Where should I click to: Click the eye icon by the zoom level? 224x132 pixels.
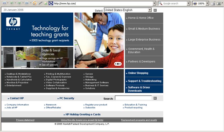coord(195,4)
